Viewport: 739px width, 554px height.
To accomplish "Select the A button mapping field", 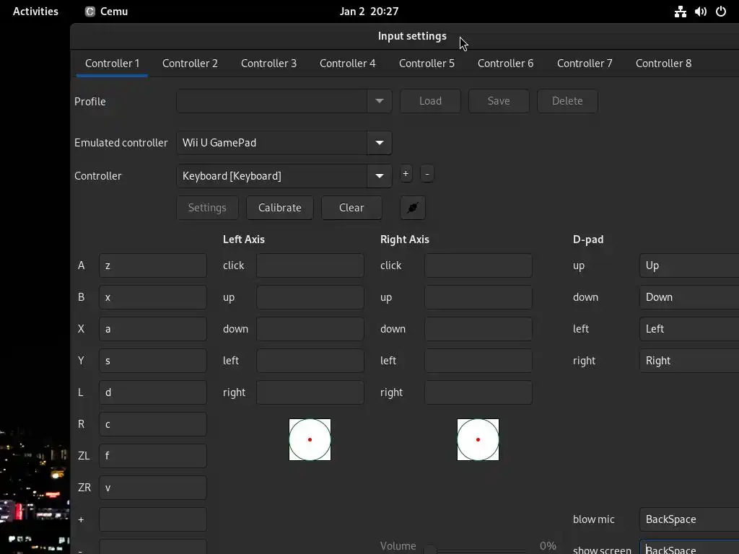I will point(153,265).
